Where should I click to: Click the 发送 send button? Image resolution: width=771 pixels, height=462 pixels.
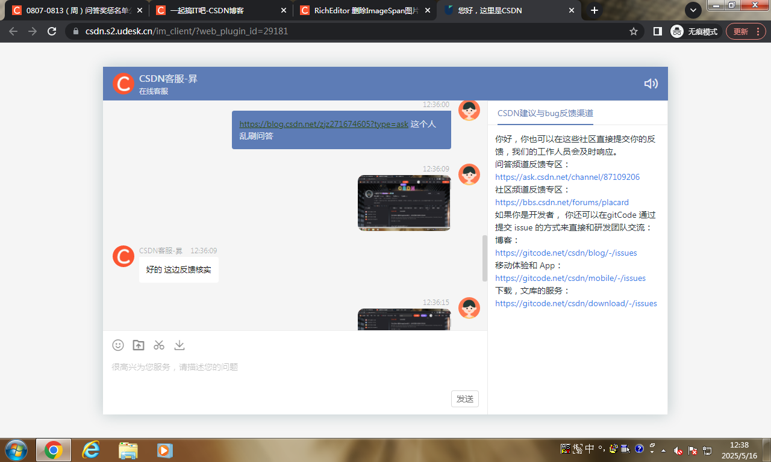tap(465, 399)
